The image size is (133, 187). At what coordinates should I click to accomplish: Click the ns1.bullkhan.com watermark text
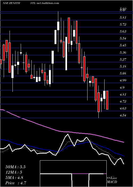(47, 3)
